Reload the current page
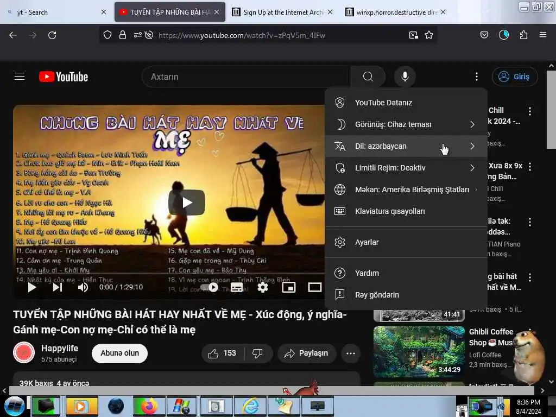Viewport: 556px width, 417px height. [x=52, y=35]
